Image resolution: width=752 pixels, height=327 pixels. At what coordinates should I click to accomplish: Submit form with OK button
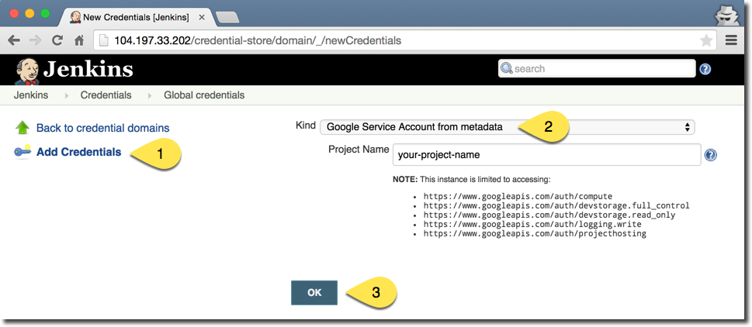pos(314,293)
